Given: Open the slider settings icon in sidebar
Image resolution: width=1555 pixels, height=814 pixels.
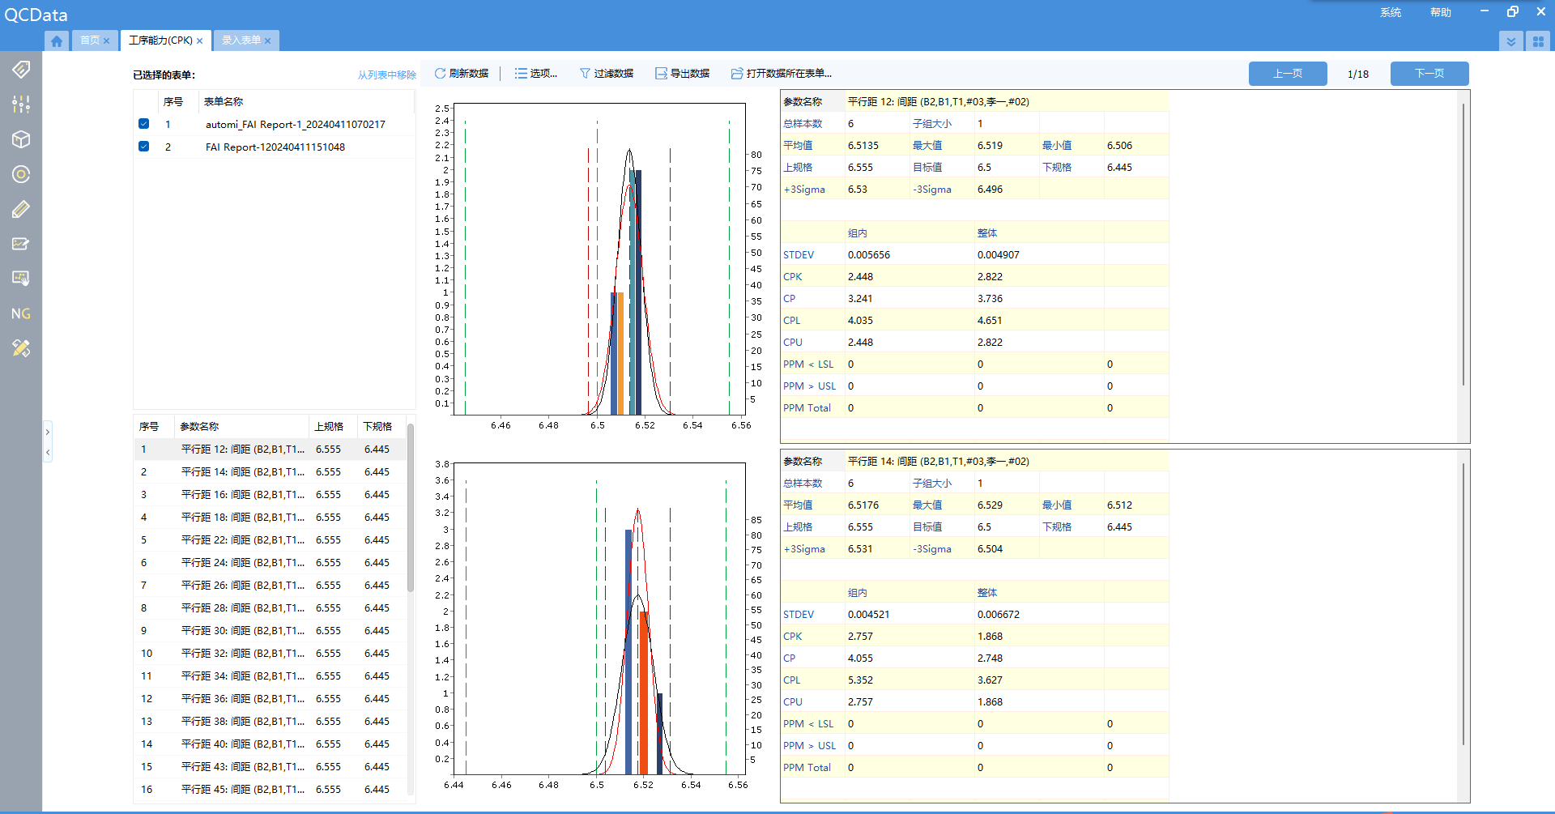Looking at the screenshot, I should point(21,104).
